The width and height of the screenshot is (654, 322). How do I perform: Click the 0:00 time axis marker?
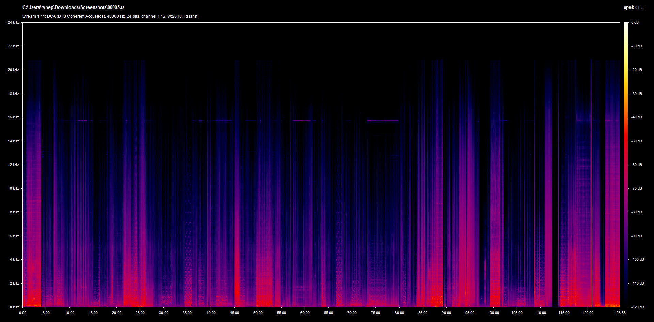click(22, 313)
